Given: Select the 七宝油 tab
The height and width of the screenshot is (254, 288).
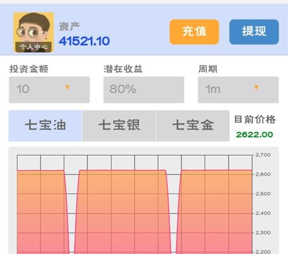Looking at the screenshot, I should (x=45, y=126).
